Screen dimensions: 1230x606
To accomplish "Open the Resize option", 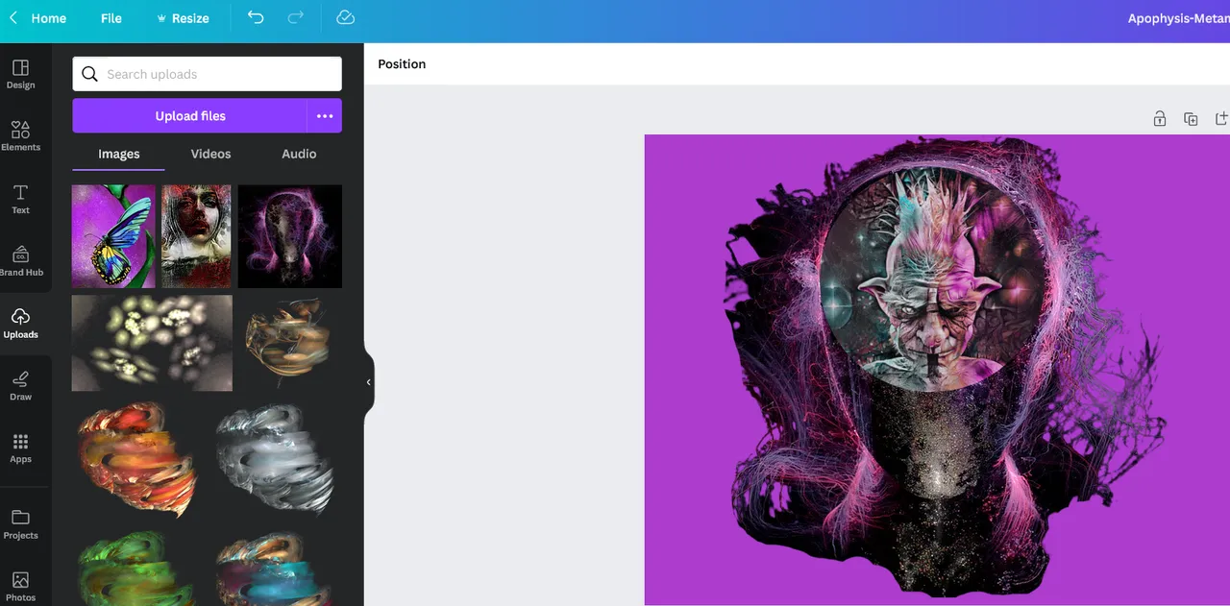I will pos(183,18).
